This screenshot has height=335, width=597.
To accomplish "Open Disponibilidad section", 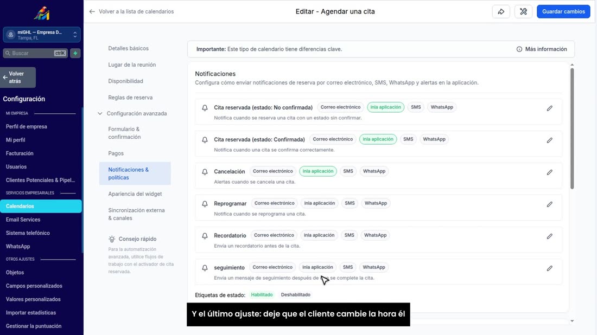I will [126, 81].
